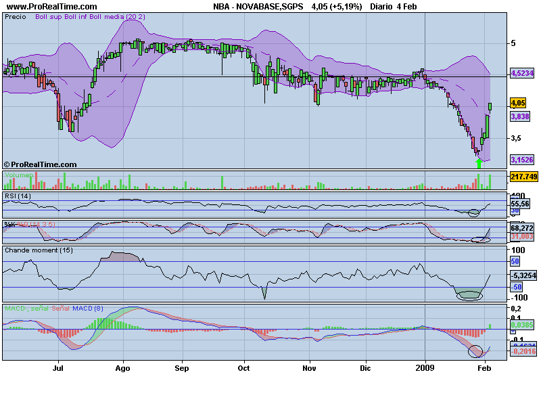Click the 2009 label on time axis
541x406 pixels.
(425, 368)
